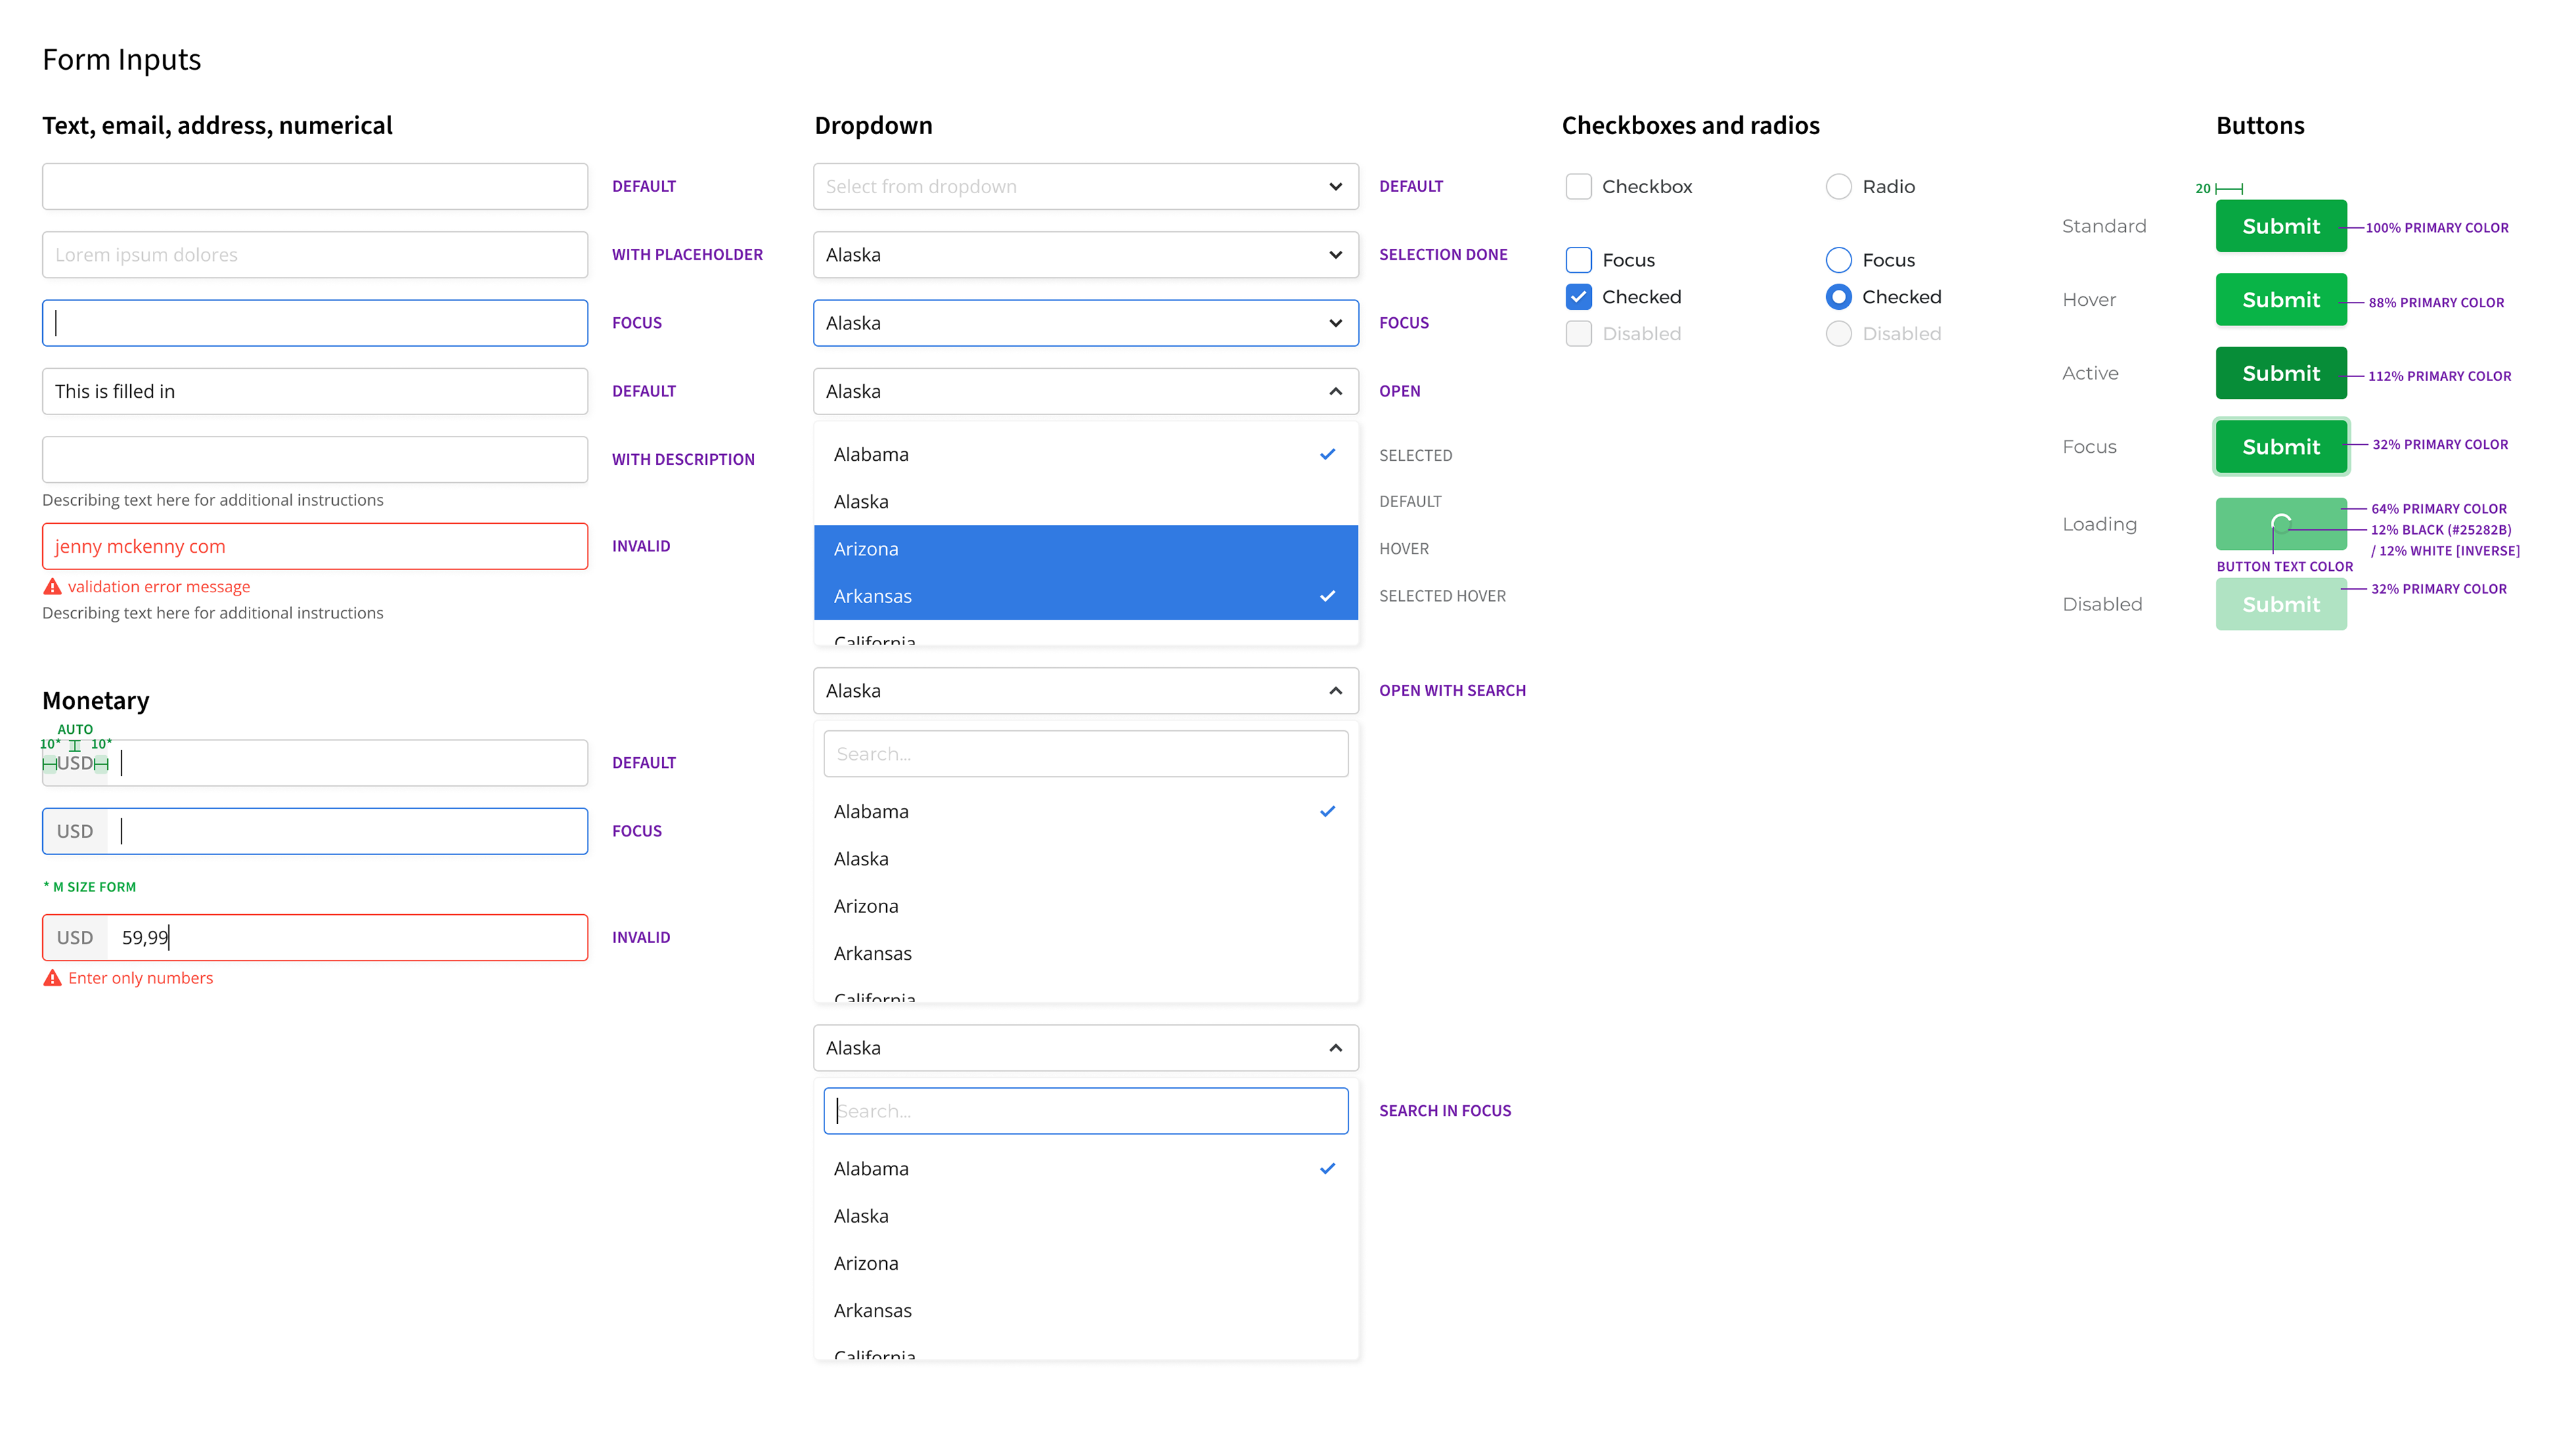Viewport: 2576px width, 1434px height.
Task: Click the 'SELECTED HOVER' label
Action: pyautogui.click(x=1442, y=596)
